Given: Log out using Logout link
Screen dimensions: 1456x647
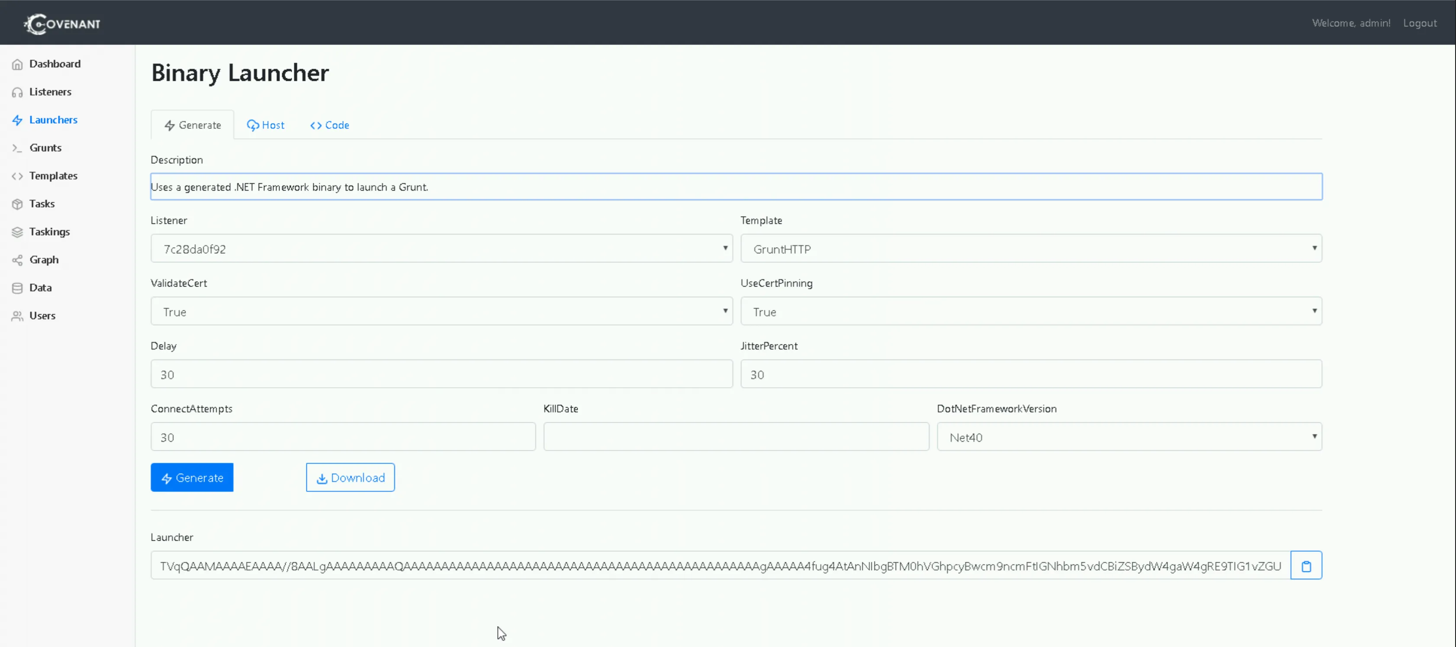Looking at the screenshot, I should pyautogui.click(x=1419, y=23).
